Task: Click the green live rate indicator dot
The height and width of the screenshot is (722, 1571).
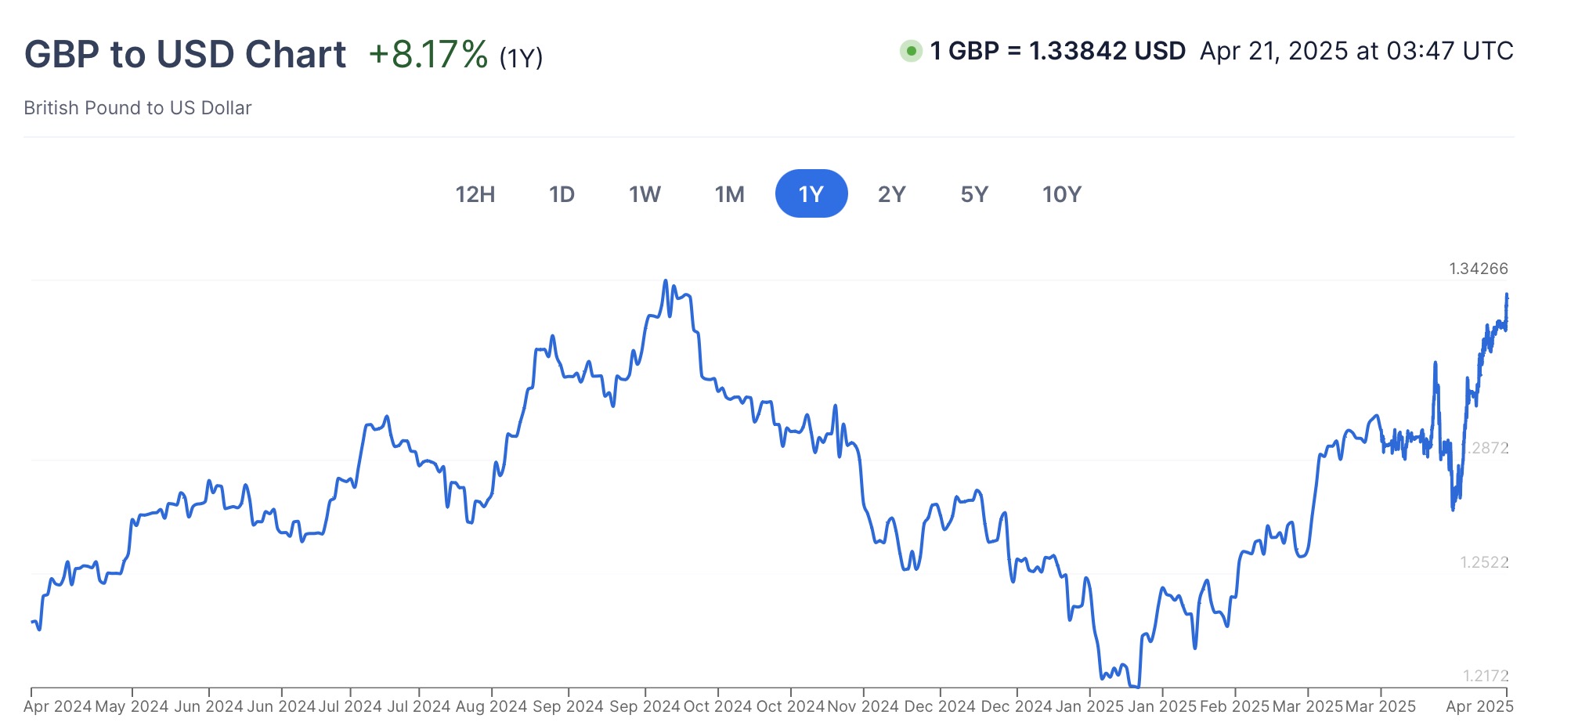Action: click(910, 52)
